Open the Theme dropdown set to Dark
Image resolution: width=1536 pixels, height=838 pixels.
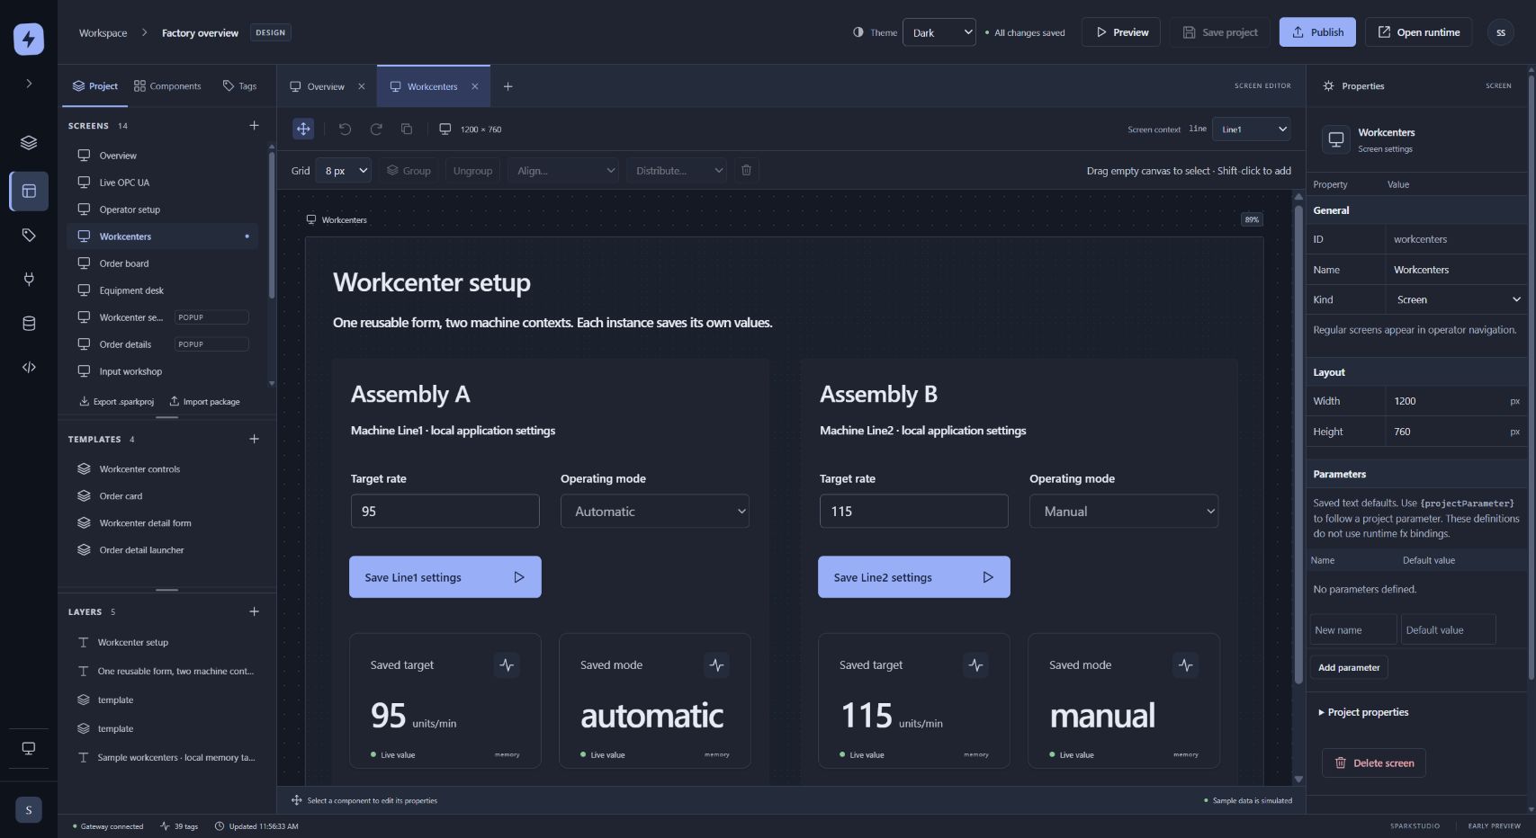[x=939, y=32]
